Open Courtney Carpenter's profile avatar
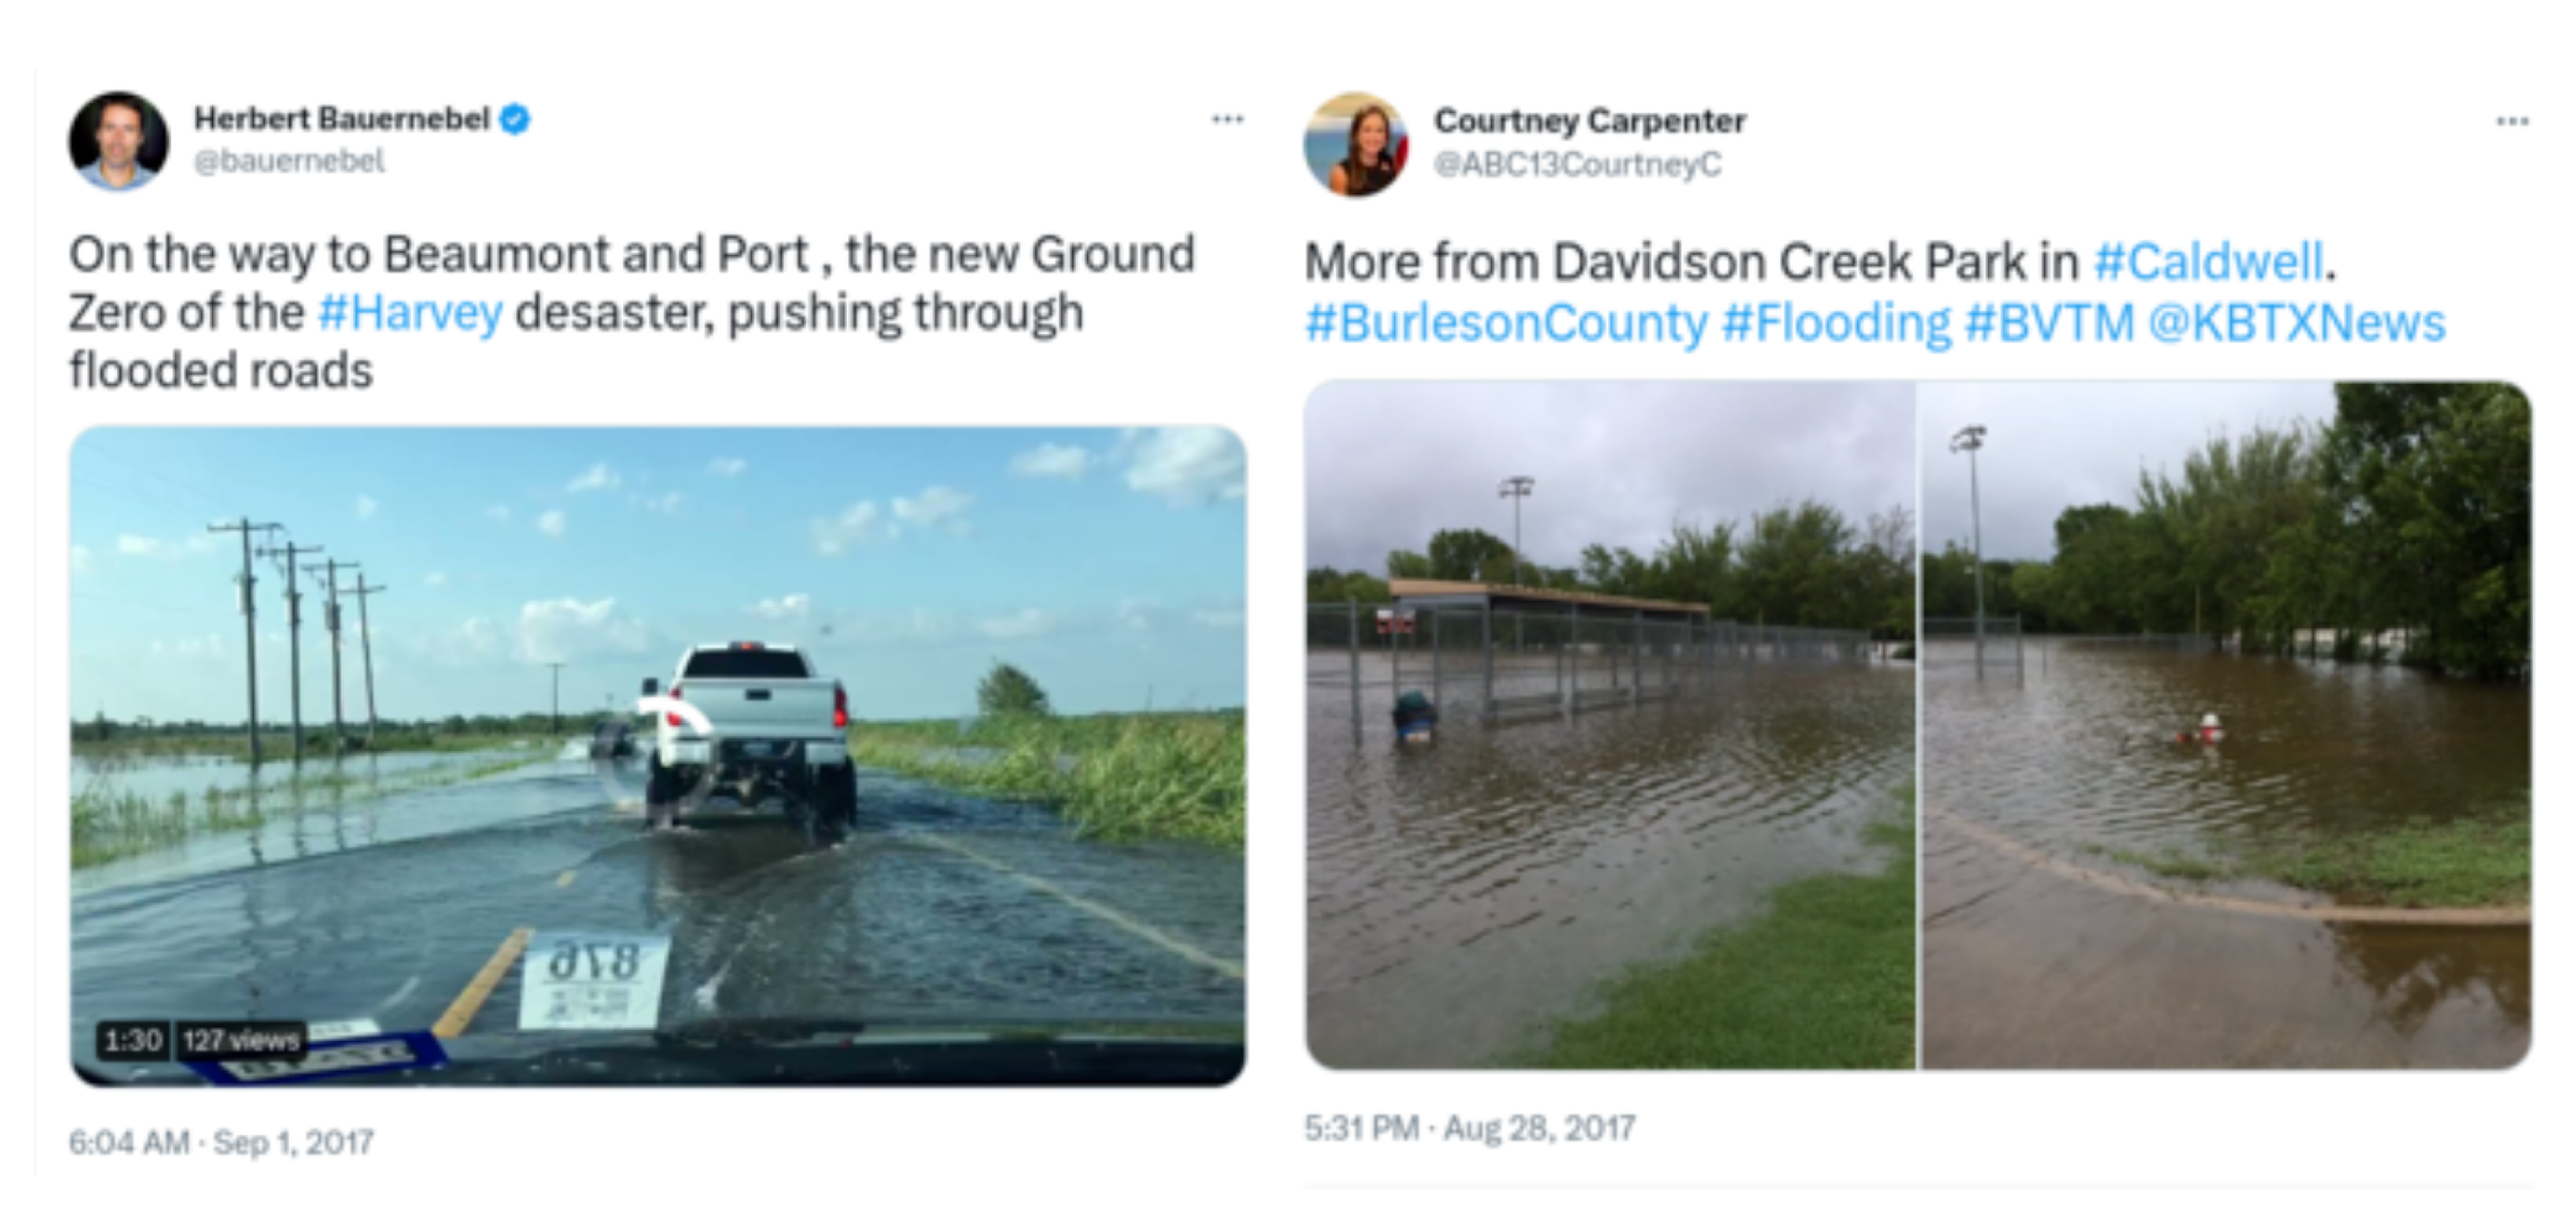Viewport: 2576px width, 1226px height. [1356, 145]
